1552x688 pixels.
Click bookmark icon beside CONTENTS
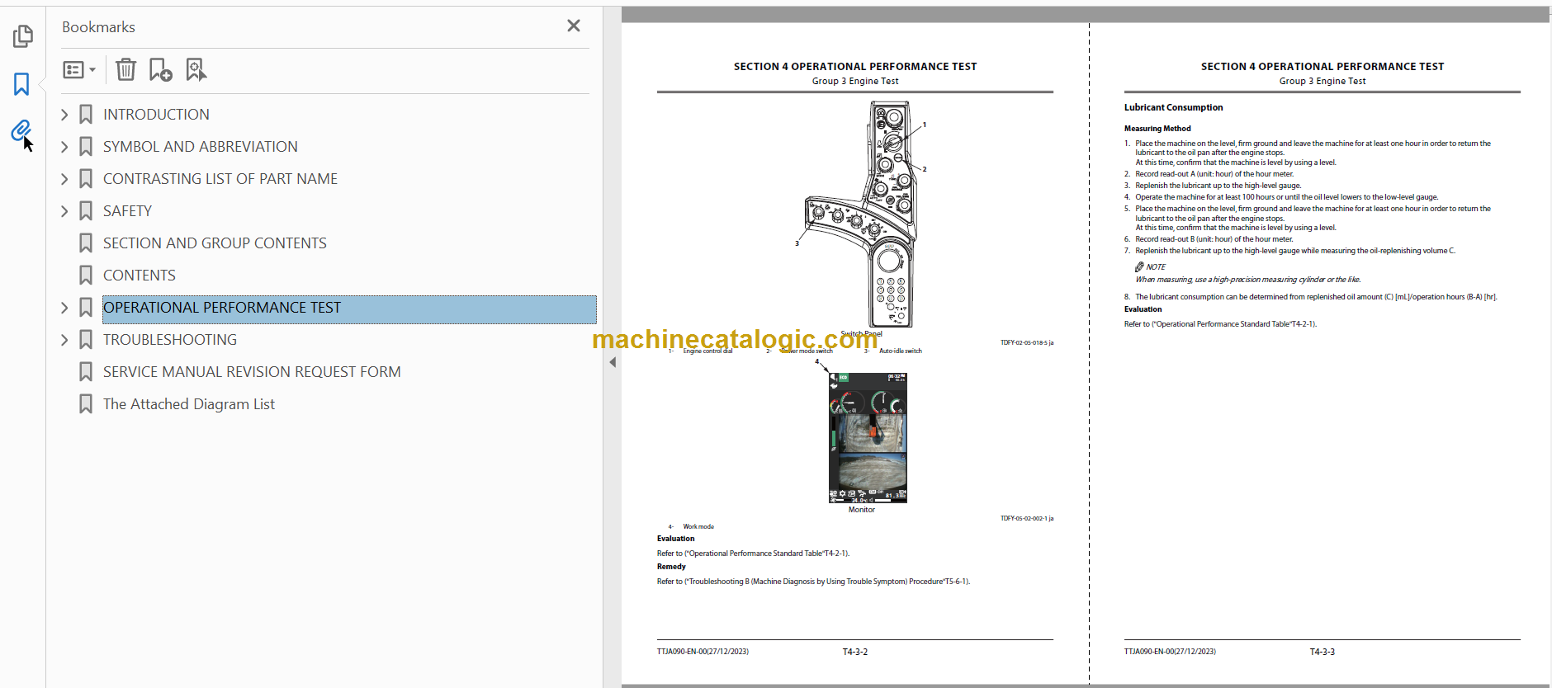[x=86, y=276]
